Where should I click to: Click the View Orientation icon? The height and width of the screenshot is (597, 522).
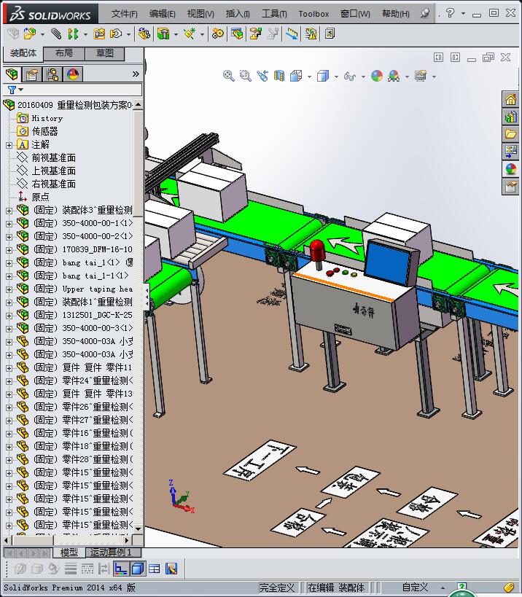click(296, 76)
